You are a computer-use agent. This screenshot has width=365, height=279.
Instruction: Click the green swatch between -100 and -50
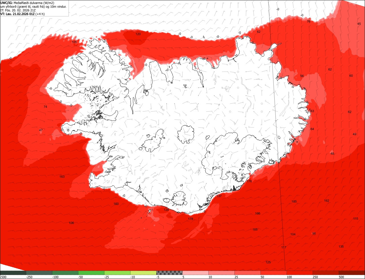[65, 273]
